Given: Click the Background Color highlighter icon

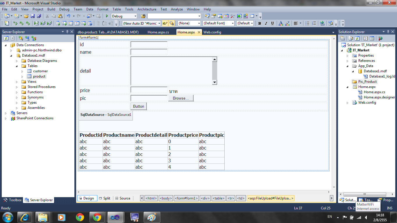Looking at the screenshot, I should click(287, 23).
